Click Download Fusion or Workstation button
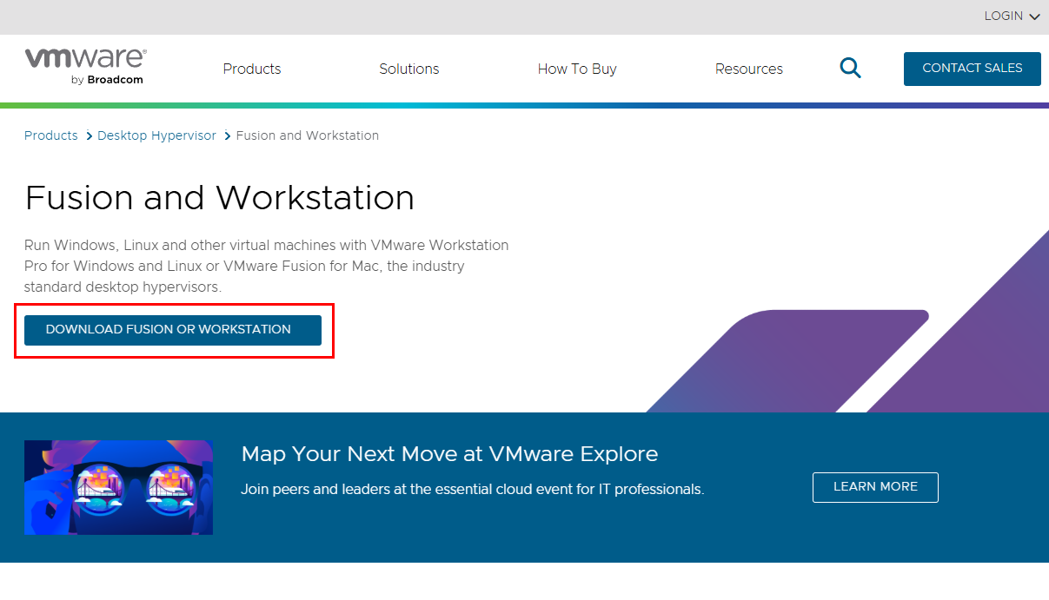 [173, 330]
